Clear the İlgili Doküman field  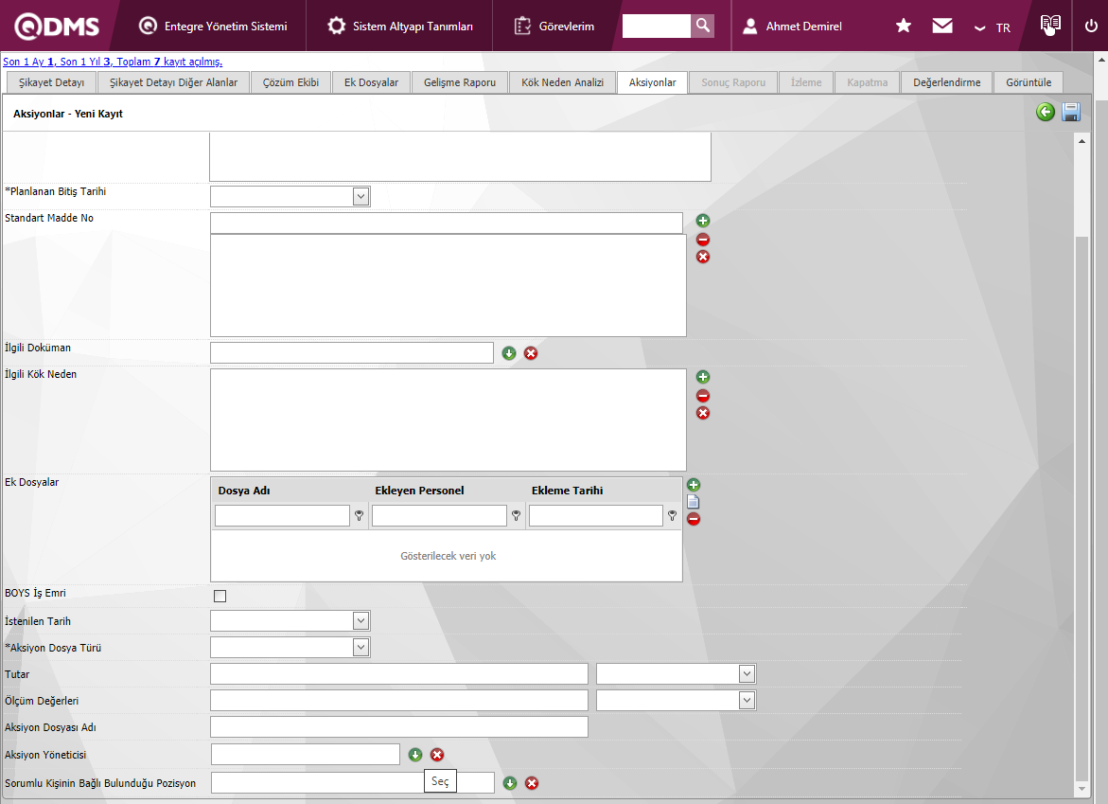click(531, 353)
